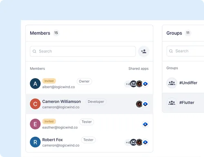The height and width of the screenshot is (157, 204).
Task: Click albert@logicwind.co email
Action: (59, 87)
